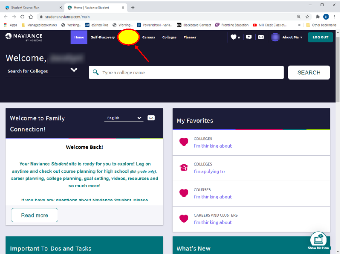Click the LOG OUT button
Image resolution: width=341 pixels, height=256 pixels.
click(321, 37)
